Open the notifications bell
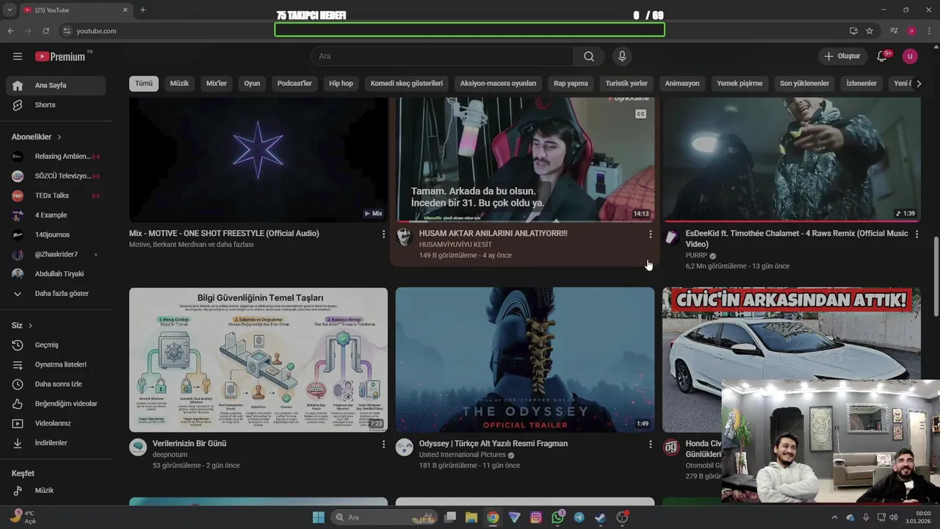 pos(883,57)
